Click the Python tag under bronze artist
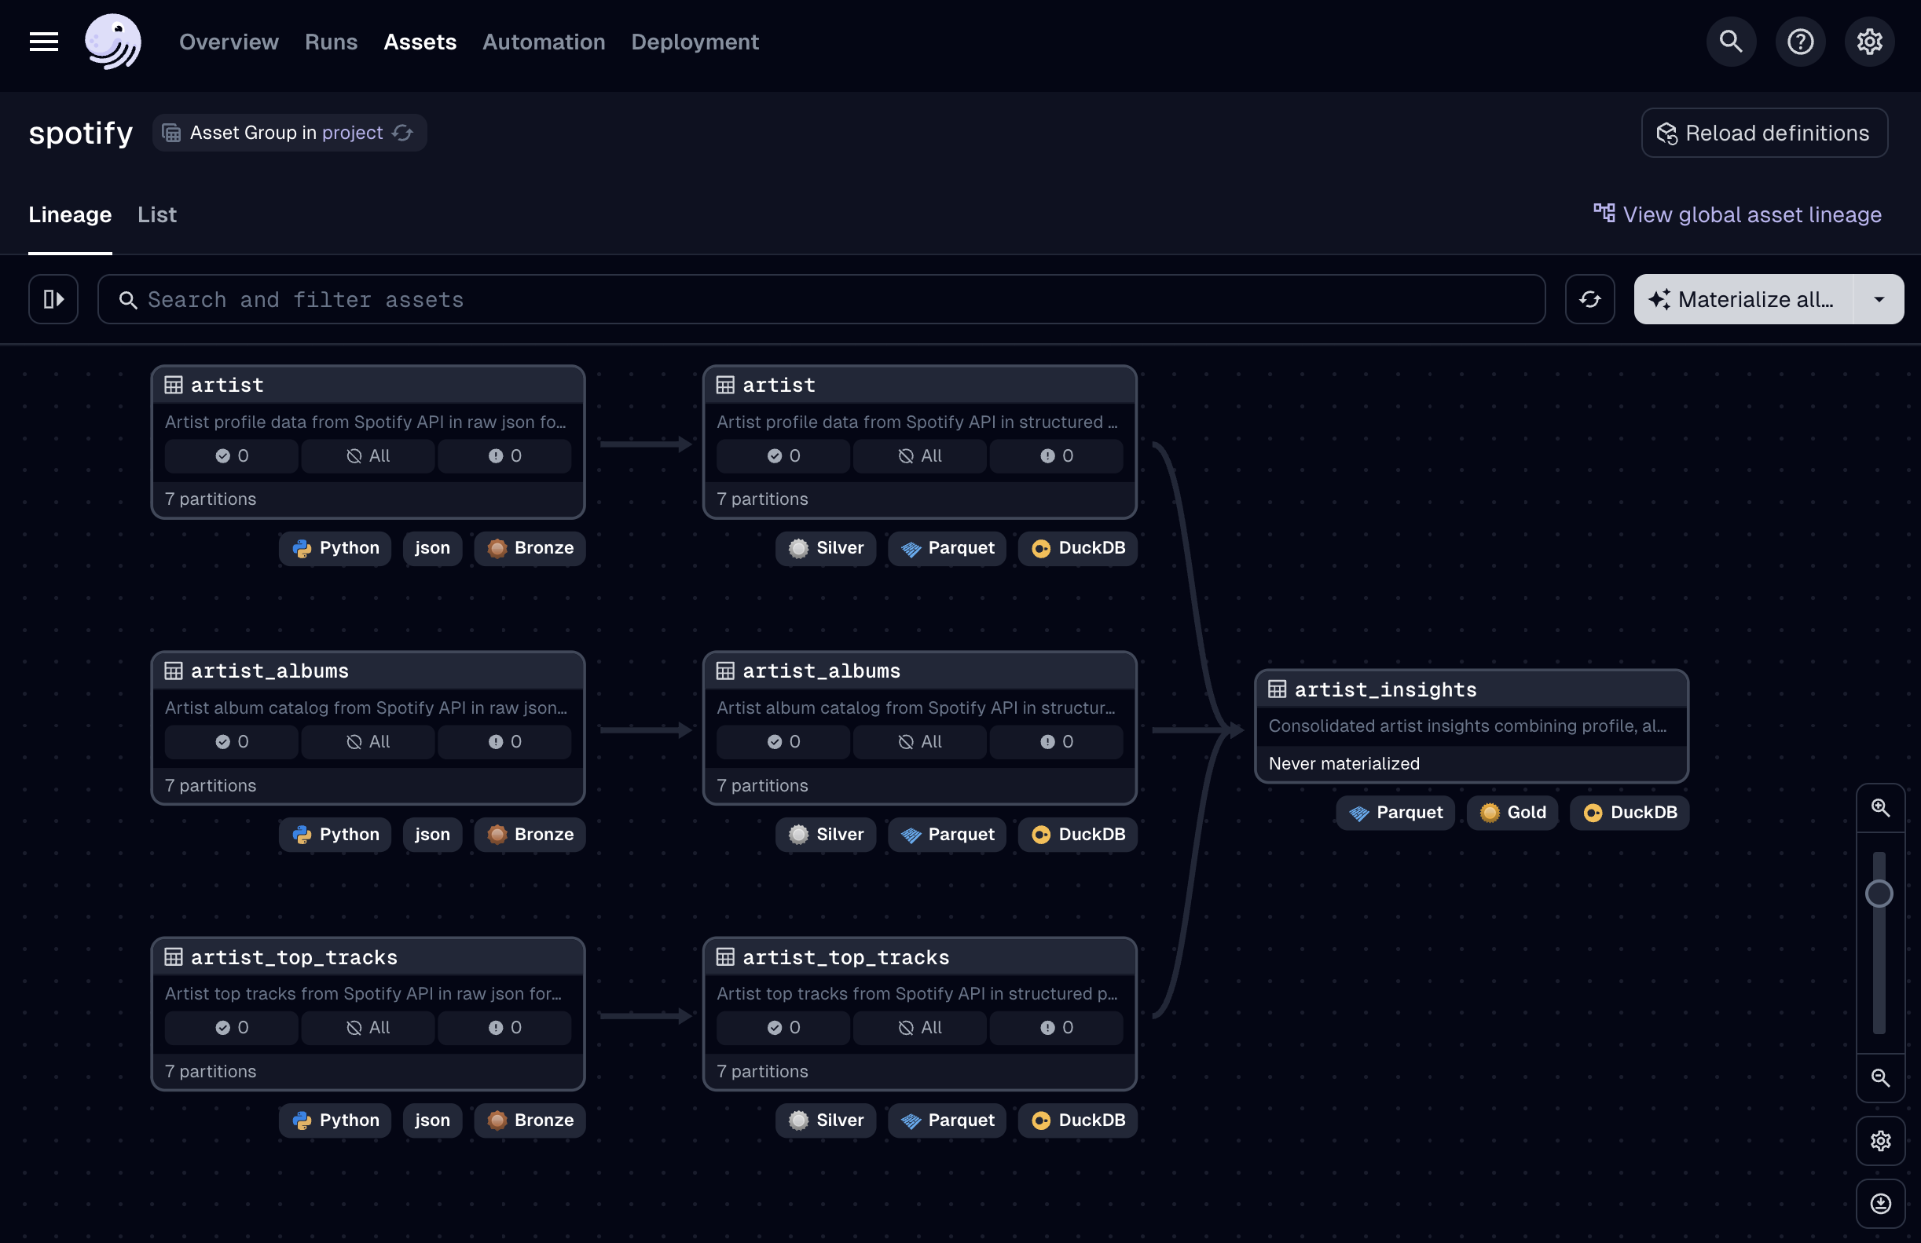The width and height of the screenshot is (1921, 1243). 335,549
